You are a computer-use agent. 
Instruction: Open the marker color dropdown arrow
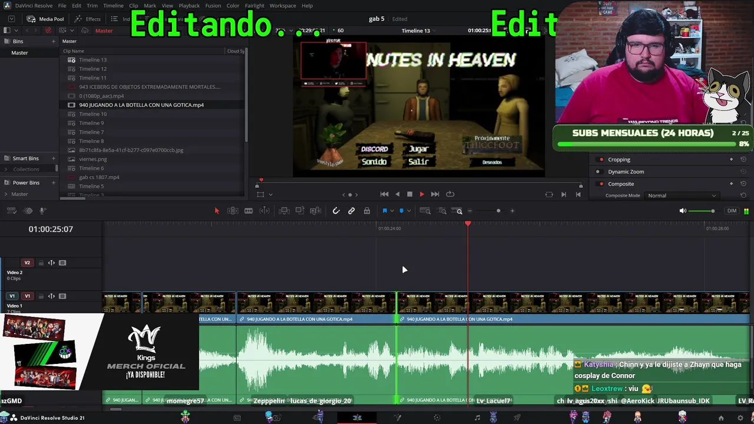click(x=409, y=211)
